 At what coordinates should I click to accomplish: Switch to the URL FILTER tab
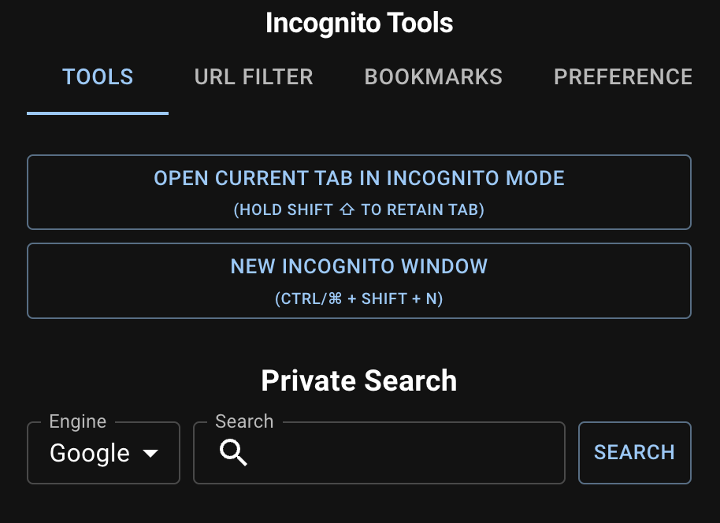[x=253, y=76]
